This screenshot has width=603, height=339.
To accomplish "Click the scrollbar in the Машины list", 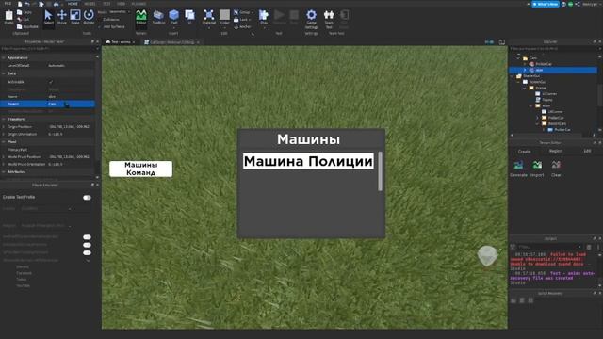I will [x=380, y=171].
